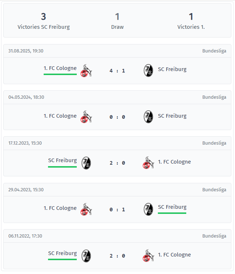
Task: Click Cologne crest in 31.08.2025 match
Action: (86, 70)
